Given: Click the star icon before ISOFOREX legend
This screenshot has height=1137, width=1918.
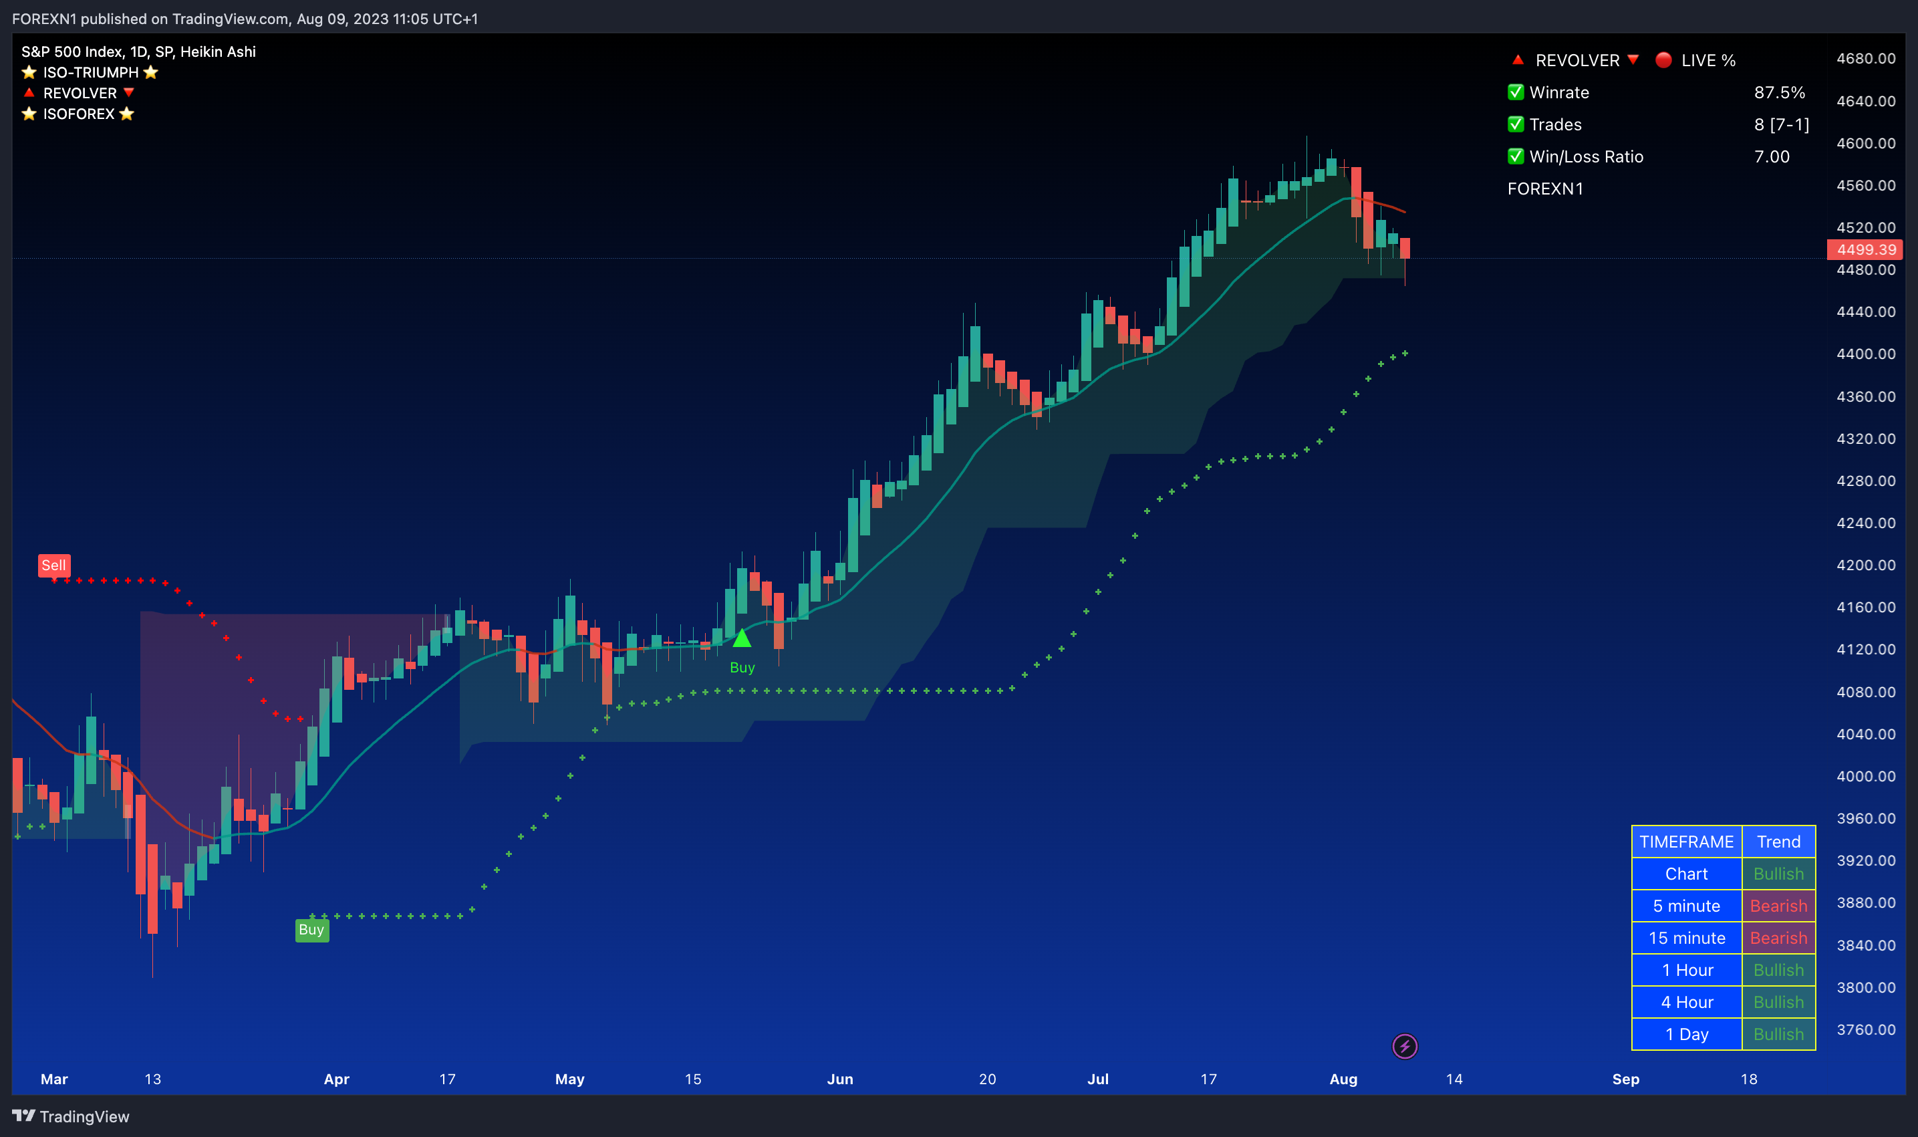Looking at the screenshot, I should point(29,114).
